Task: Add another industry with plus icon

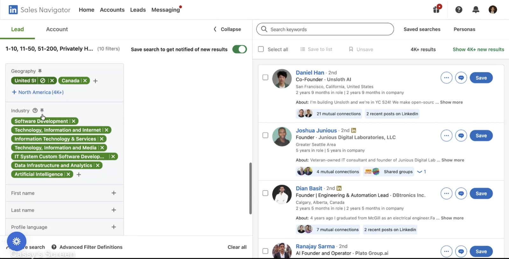Action: [79, 174]
